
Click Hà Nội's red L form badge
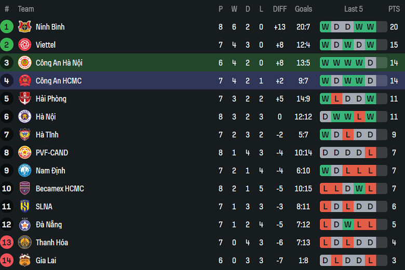[359, 117]
